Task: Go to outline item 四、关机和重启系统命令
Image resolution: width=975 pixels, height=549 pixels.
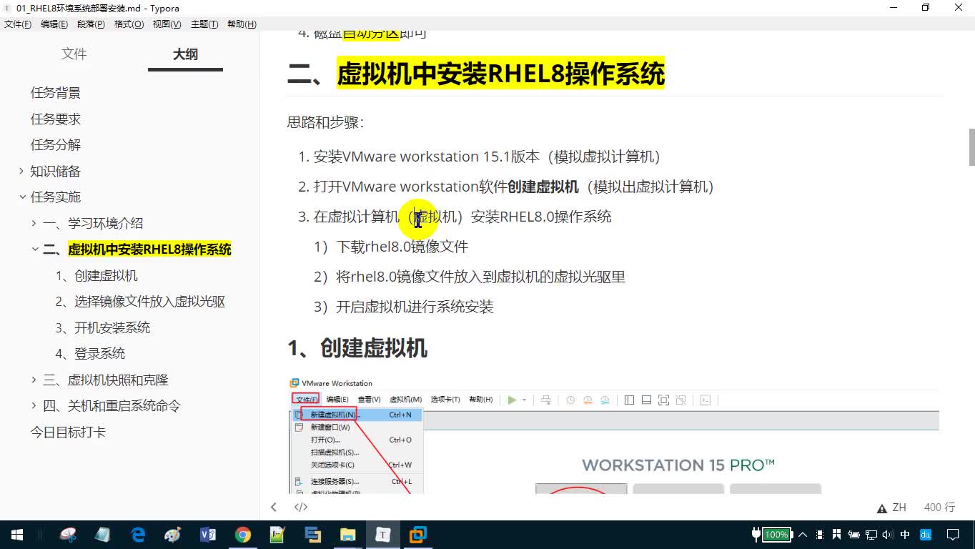Action: coord(112,406)
